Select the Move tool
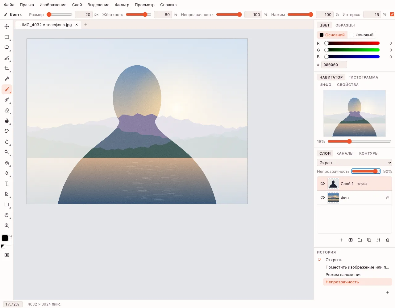 pyautogui.click(x=7, y=26)
